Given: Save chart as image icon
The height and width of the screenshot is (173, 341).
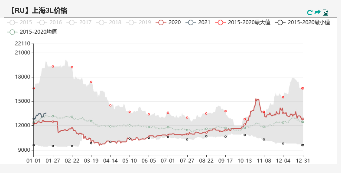Looking at the screenshot, I should (325, 13).
